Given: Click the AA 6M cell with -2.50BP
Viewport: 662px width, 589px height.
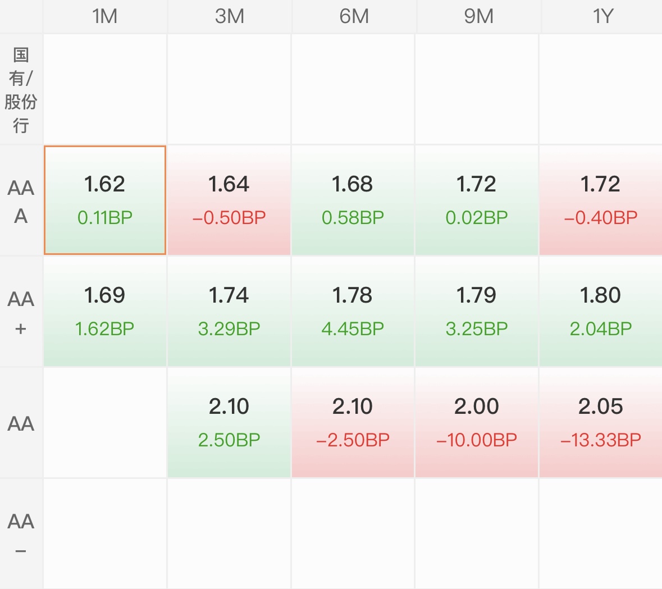Looking at the screenshot, I should pos(353,422).
